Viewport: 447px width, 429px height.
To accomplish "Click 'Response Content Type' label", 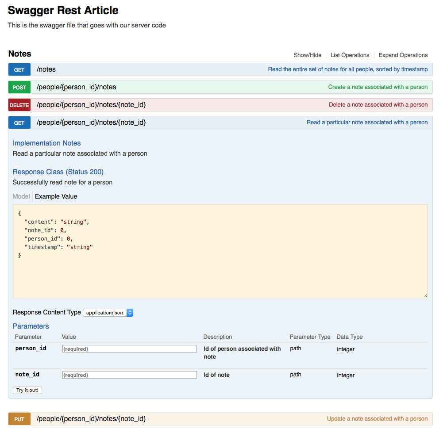I will (x=47, y=313).
